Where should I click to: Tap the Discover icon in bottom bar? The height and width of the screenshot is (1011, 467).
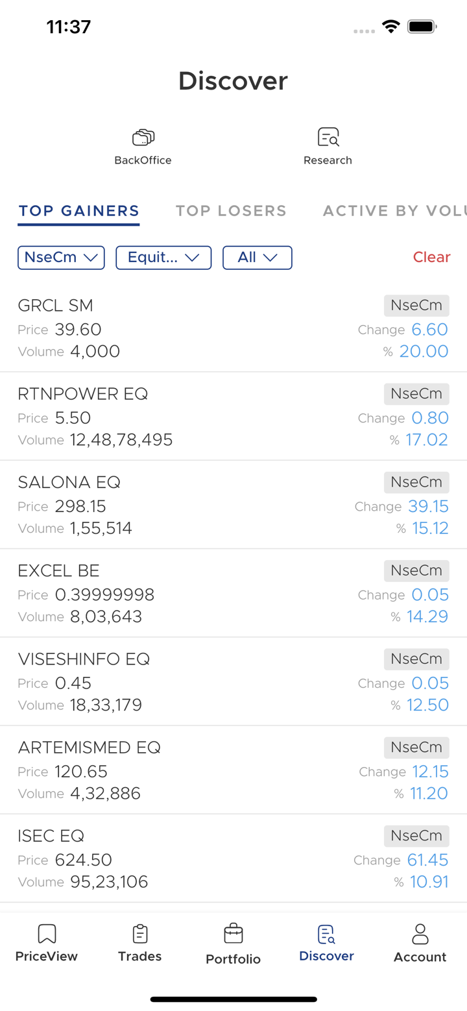[x=326, y=934]
